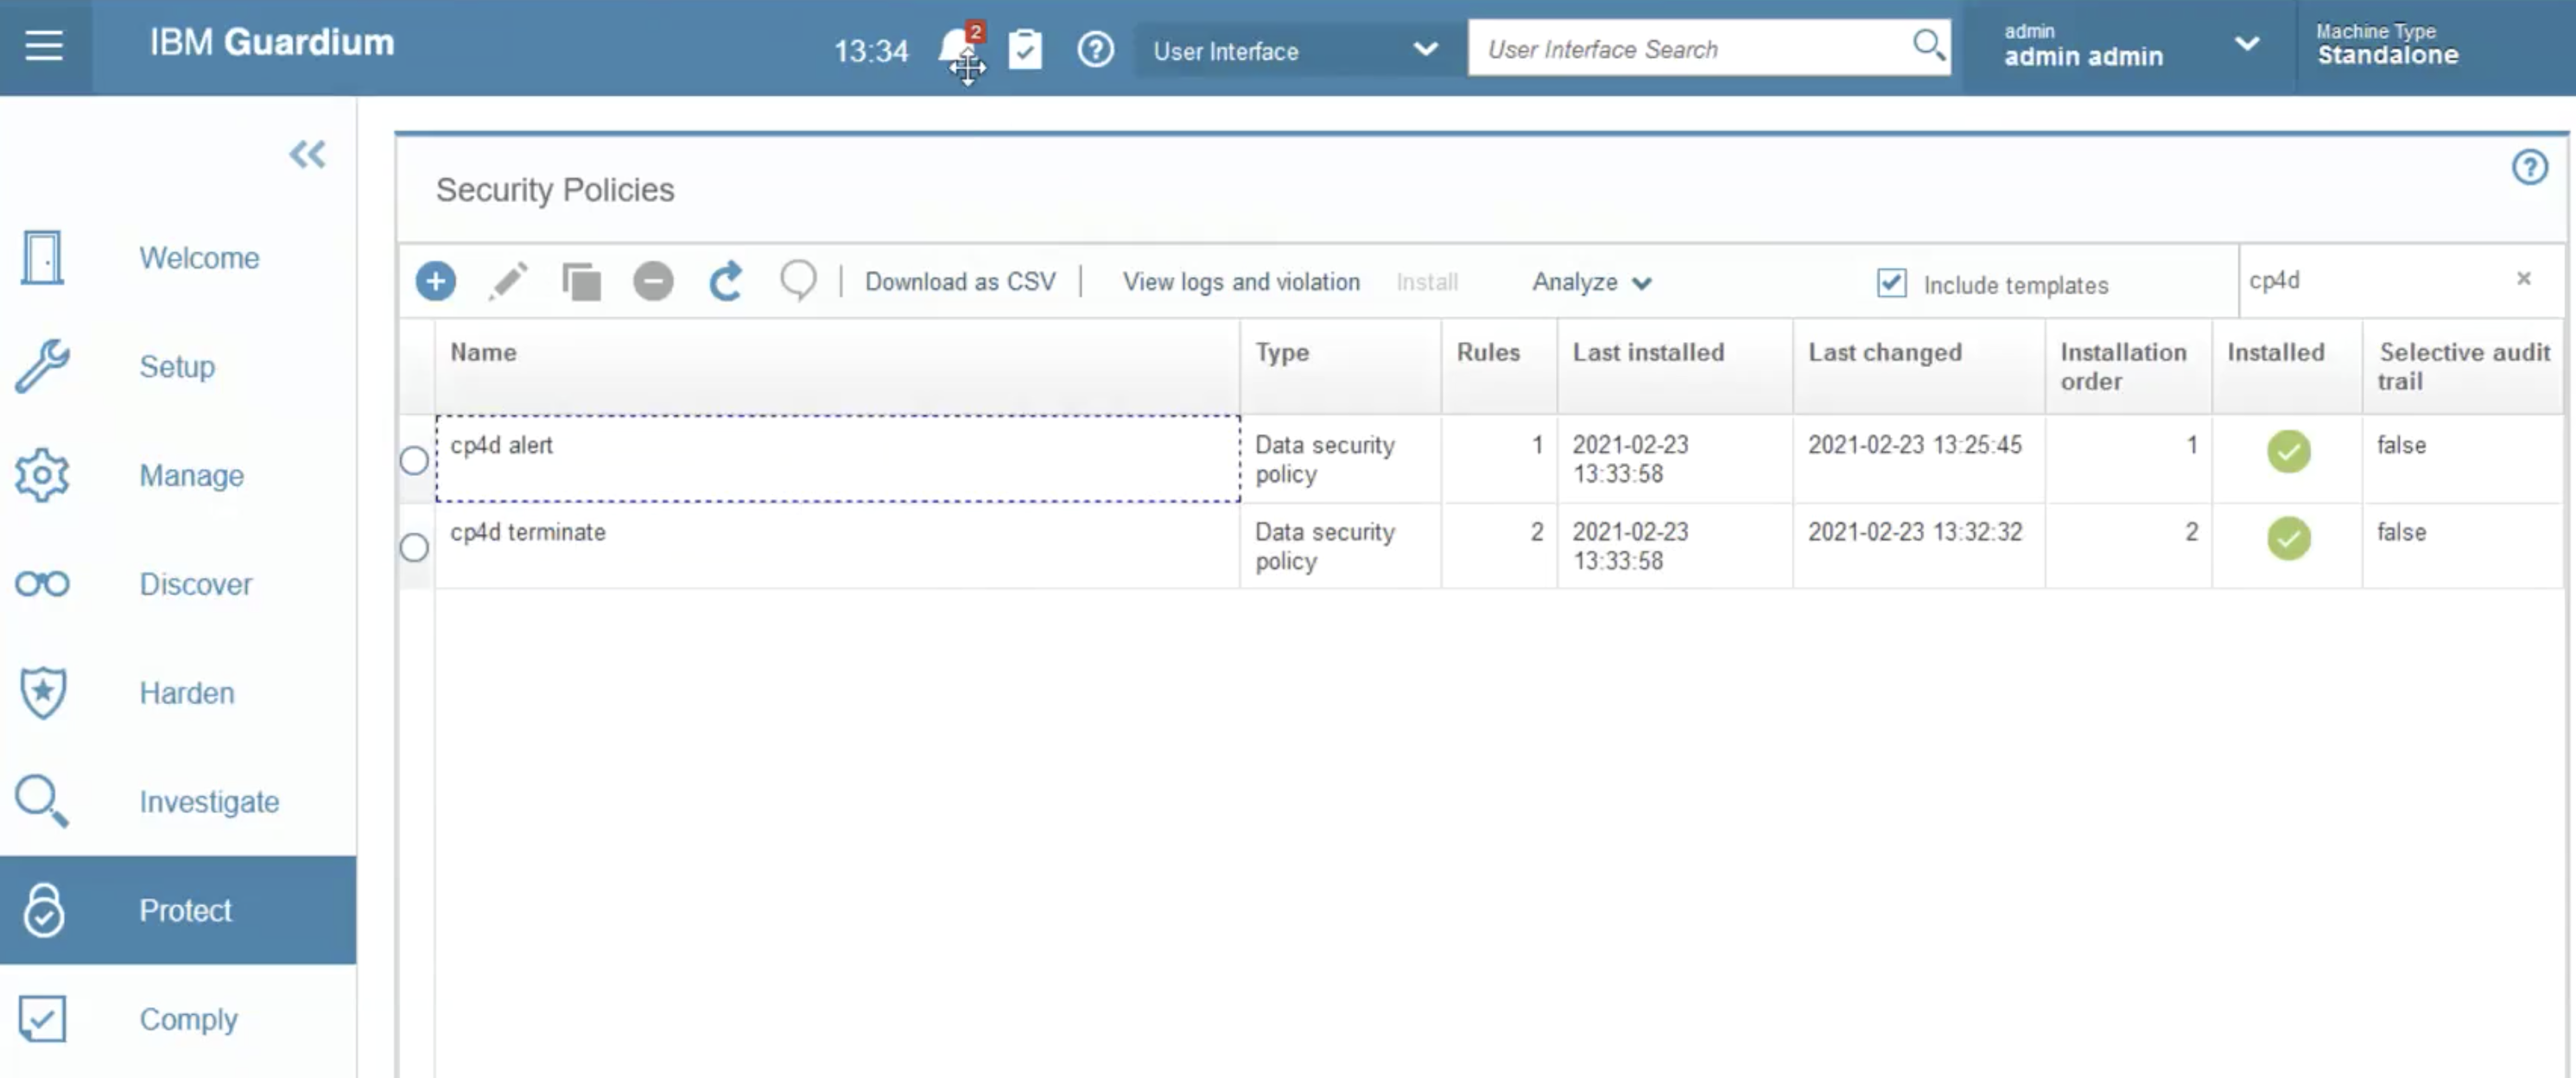This screenshot has height=1078, width=2576.
Task: Sort by the Type column header
Action: coord(1282,352)
